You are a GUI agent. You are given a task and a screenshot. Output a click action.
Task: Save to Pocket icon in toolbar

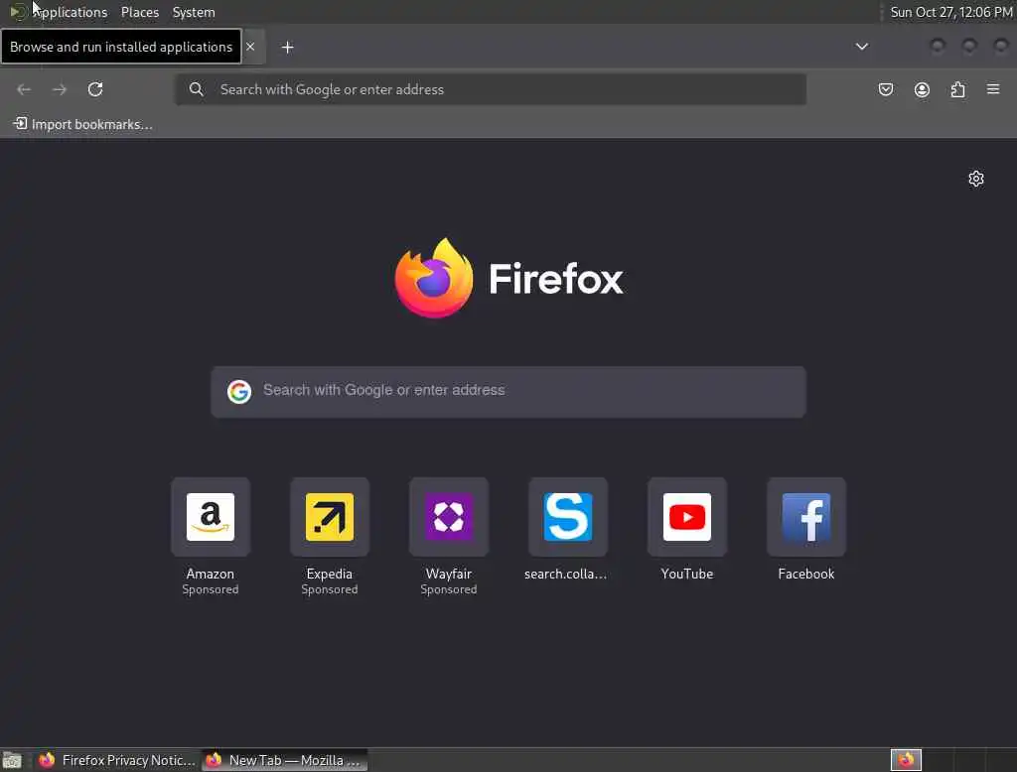(885, 89)
